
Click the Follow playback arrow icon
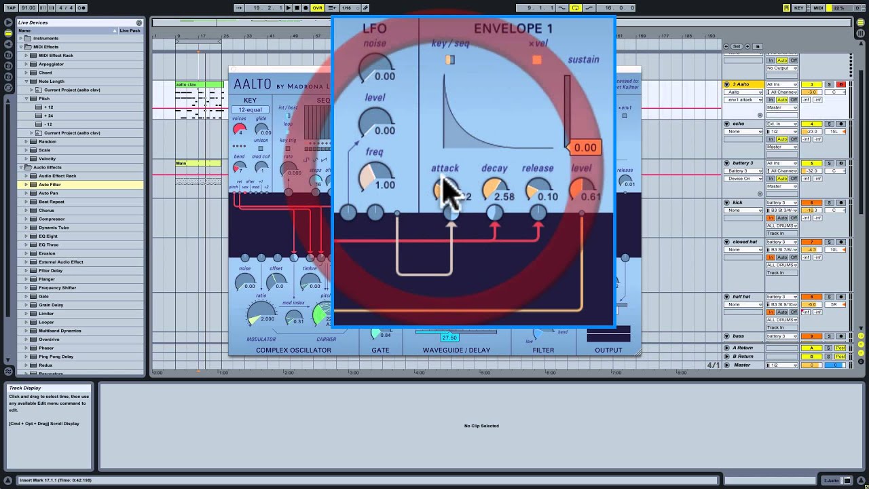pyautogui.click(x=239, y=7)
